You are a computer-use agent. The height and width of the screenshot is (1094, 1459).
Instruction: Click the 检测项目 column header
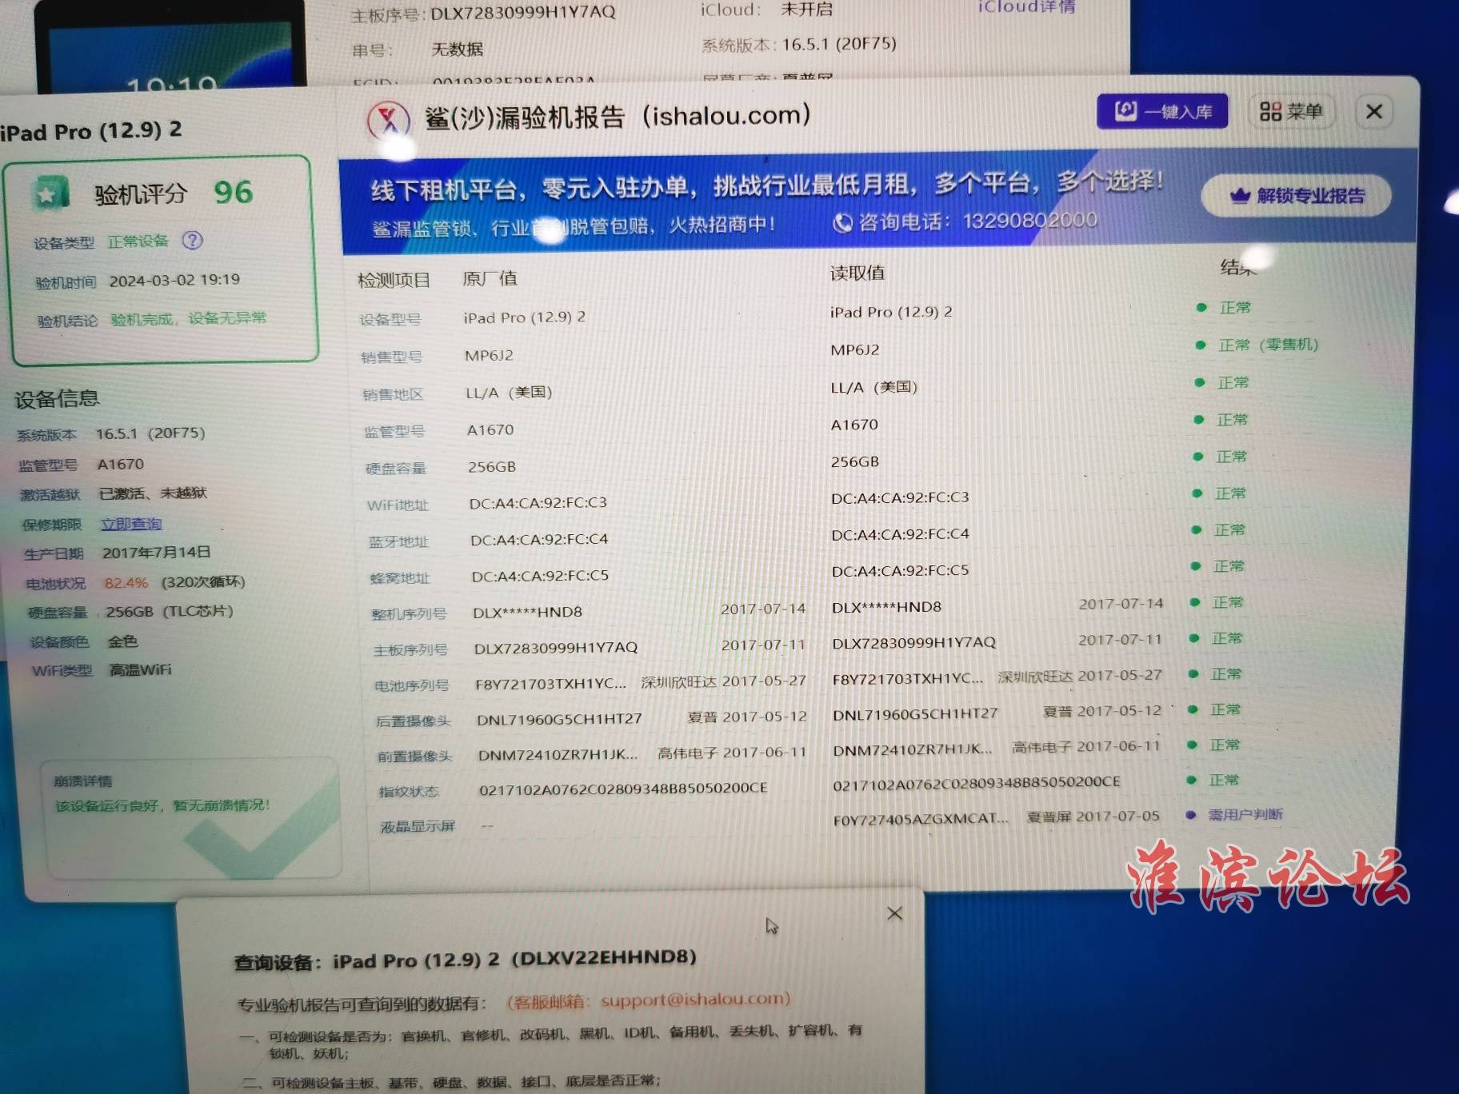[x=394, y=280]
